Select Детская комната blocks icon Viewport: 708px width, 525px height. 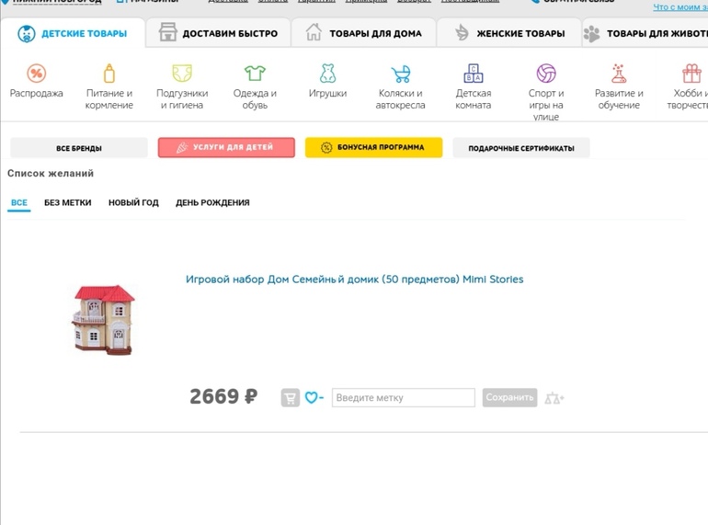[x=474, y=74]
